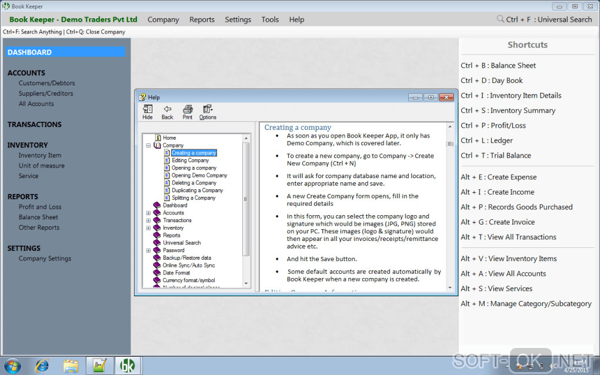This screenshot has width=600, height=375.
Task: Select 'Opening Demo Company' help topic
Action: pos(199,175)
